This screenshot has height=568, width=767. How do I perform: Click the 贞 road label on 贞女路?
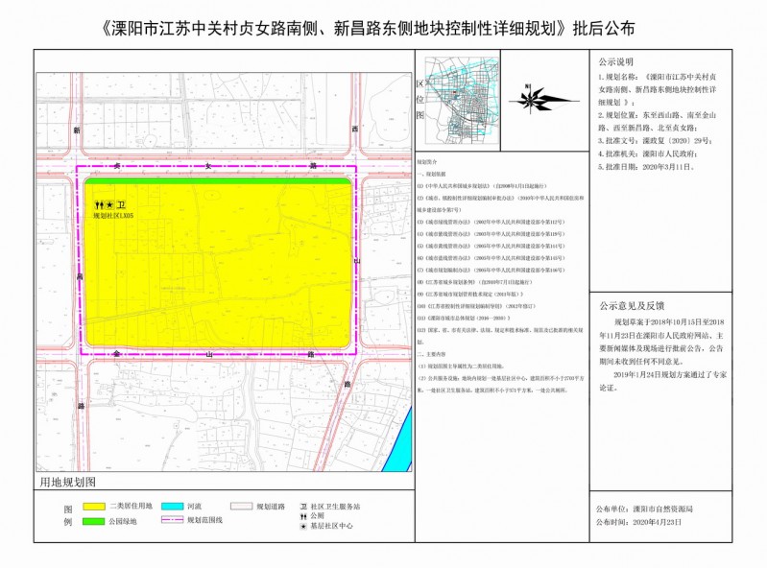click(x=117, y=166)
